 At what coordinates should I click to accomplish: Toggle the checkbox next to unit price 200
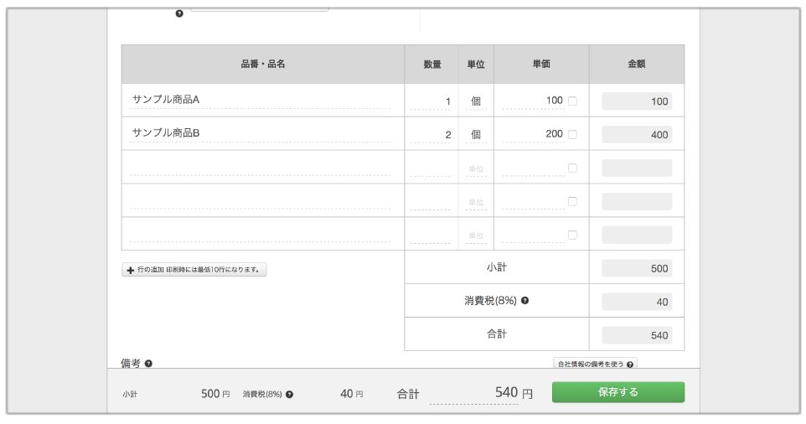click(572, 134)
